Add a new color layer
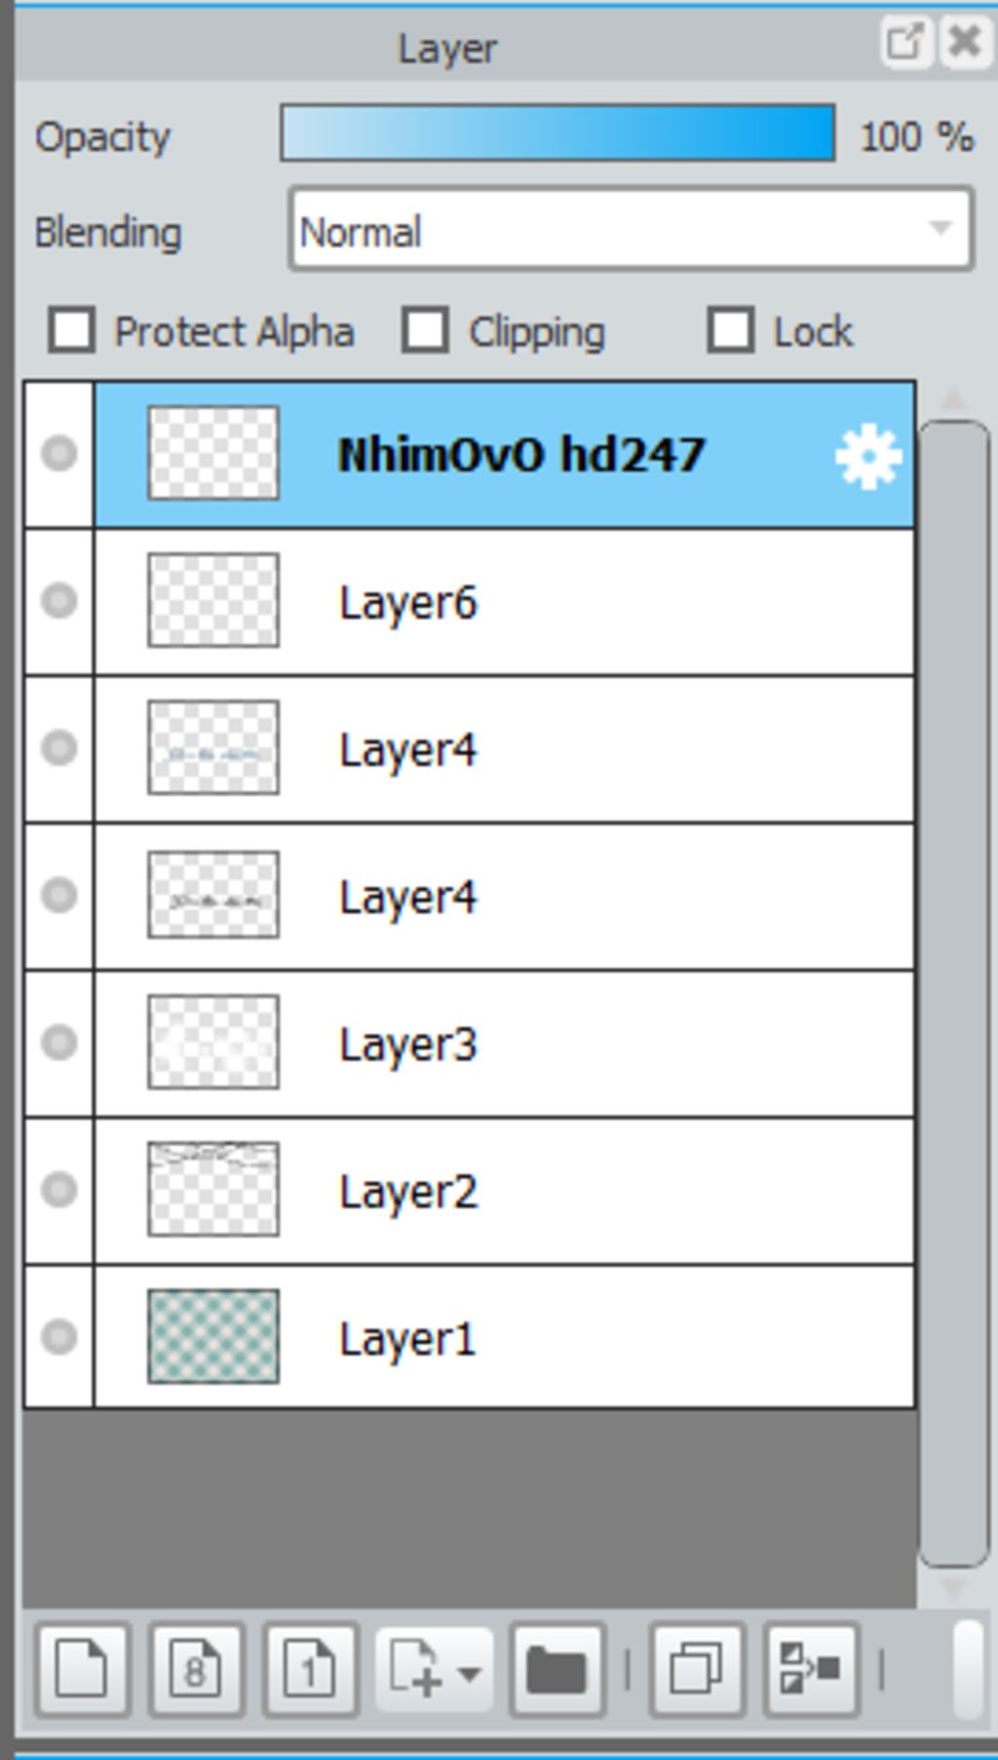Viewport: 998px width, 1760px height. pos(82,1670)
